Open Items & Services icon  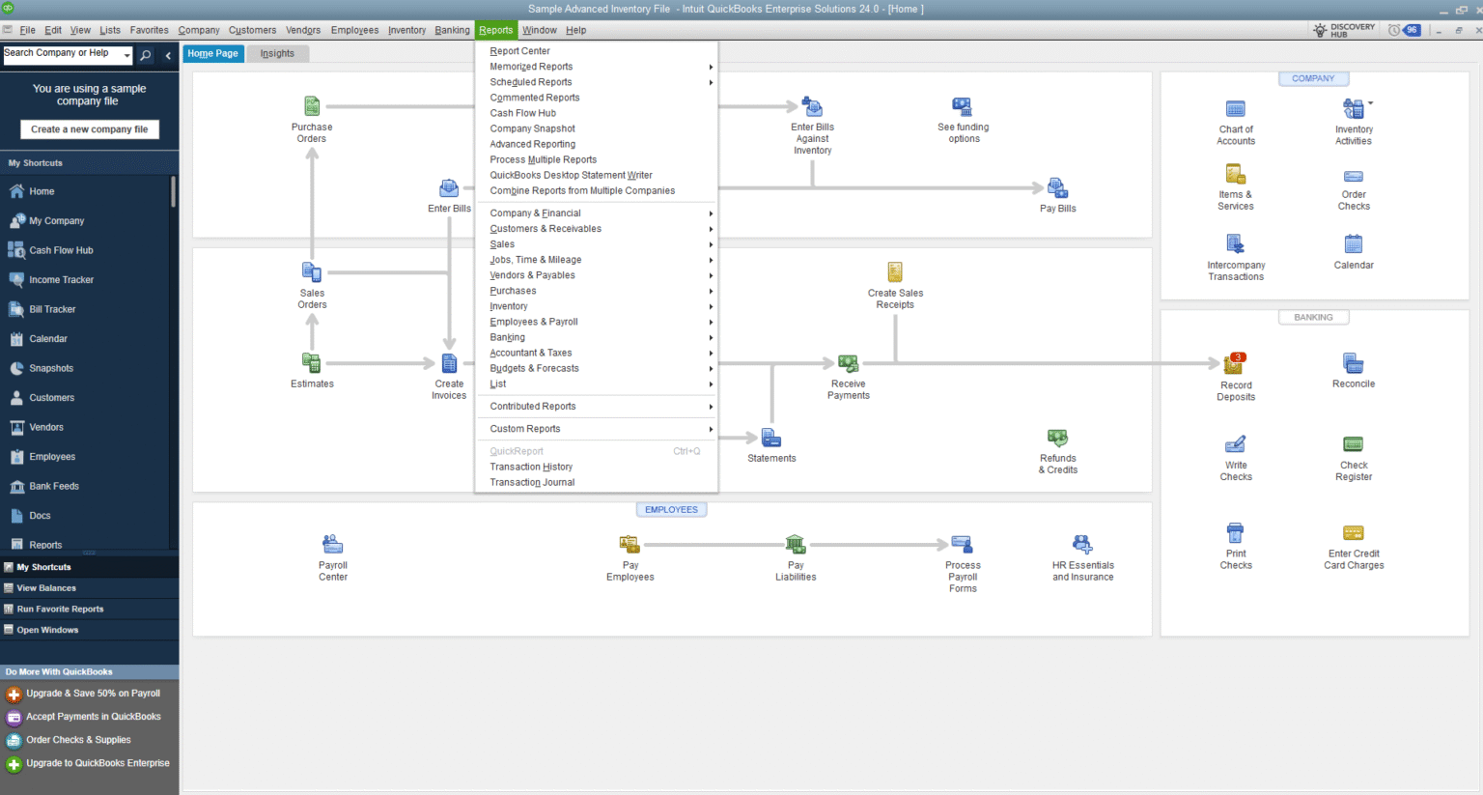click(x=1235, y=175)
